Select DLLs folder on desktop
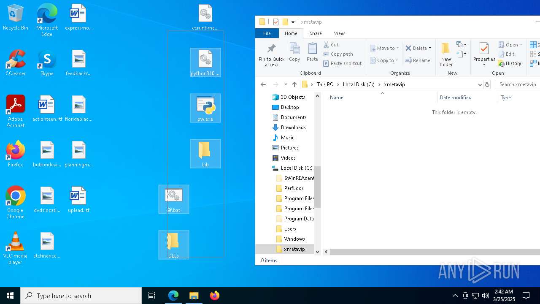 (174, 245)
